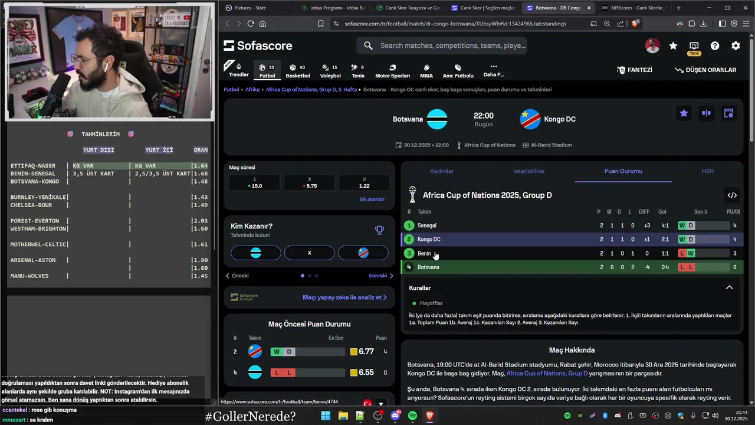Open the embed code icon for standings
Screen dimensions: 755x425
tap(732, 195)
